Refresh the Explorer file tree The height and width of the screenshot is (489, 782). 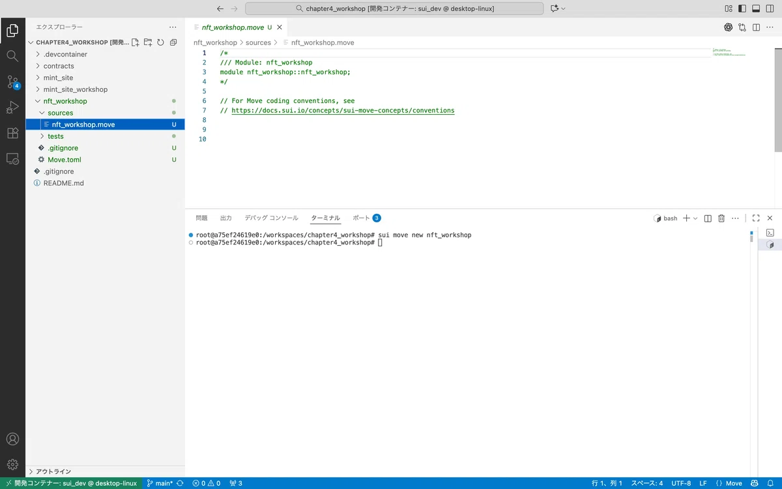pos(160,42)
